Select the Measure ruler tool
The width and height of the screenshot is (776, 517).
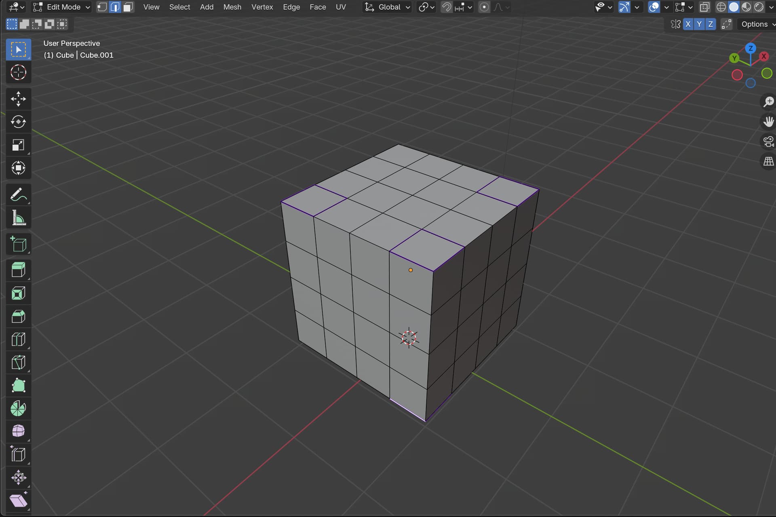[18, 217]
